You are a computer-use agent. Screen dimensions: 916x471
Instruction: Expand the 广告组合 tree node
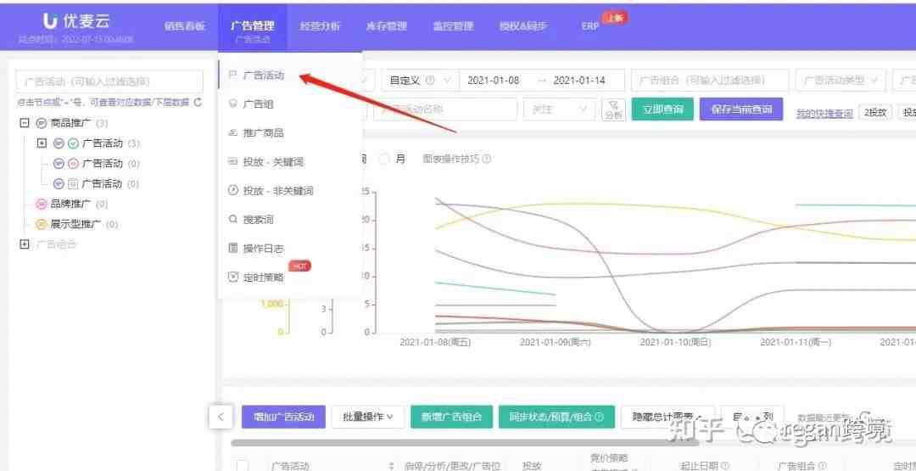24,244
